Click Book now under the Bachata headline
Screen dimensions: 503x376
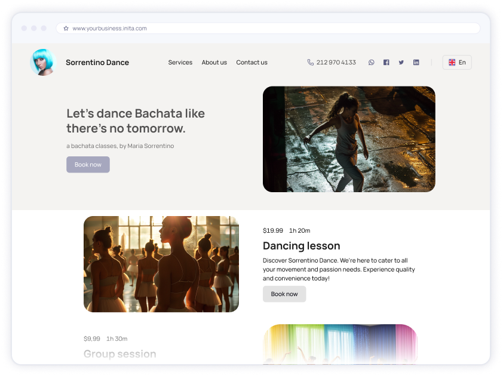tap(88, 164)
